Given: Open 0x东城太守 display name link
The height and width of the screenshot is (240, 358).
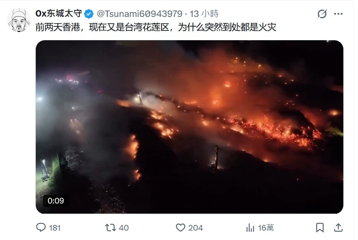Looking at the screenshot, I should tap(59, 14).
